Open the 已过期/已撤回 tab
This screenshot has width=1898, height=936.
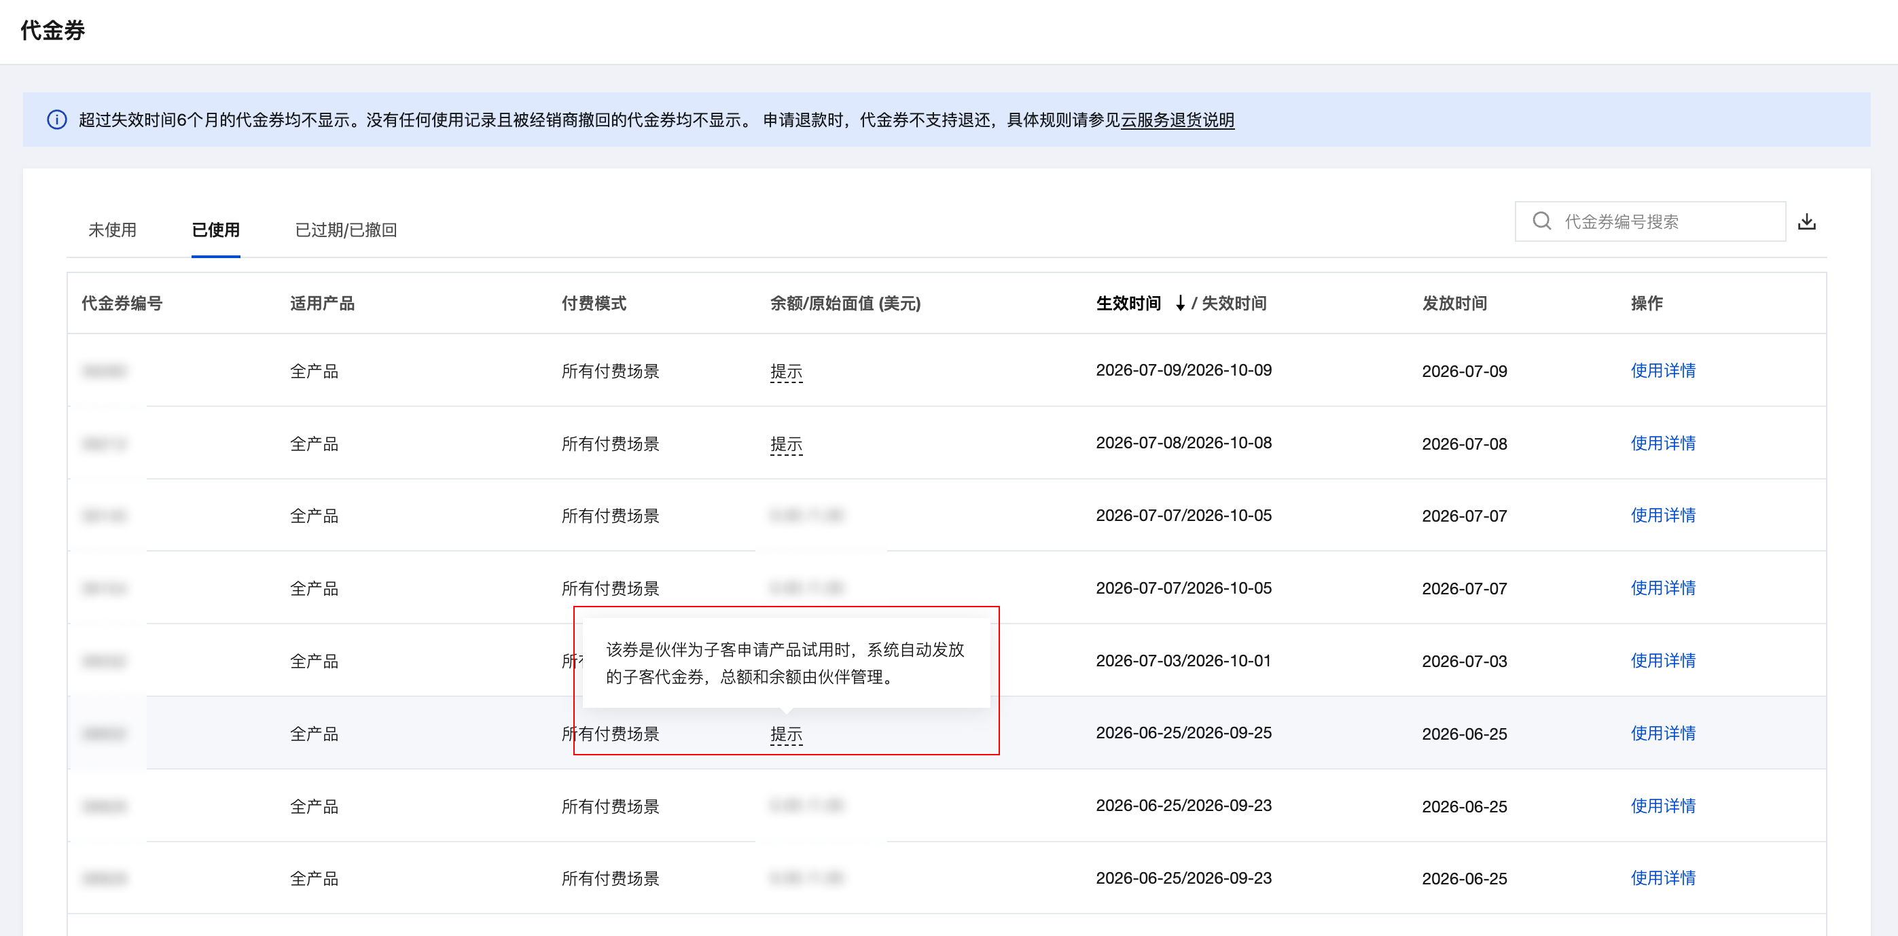click(x=346, y=230)
